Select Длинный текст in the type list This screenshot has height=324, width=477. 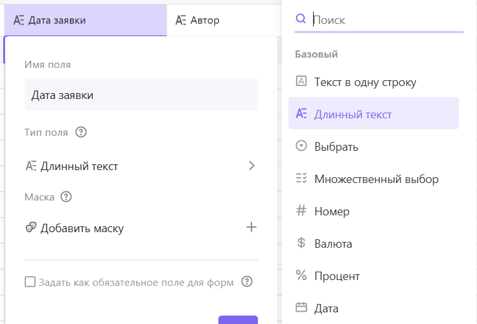373,113
